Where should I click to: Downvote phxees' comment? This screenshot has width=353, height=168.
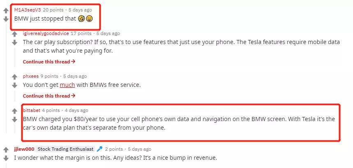pyautogui.click(x=15, y=85)
